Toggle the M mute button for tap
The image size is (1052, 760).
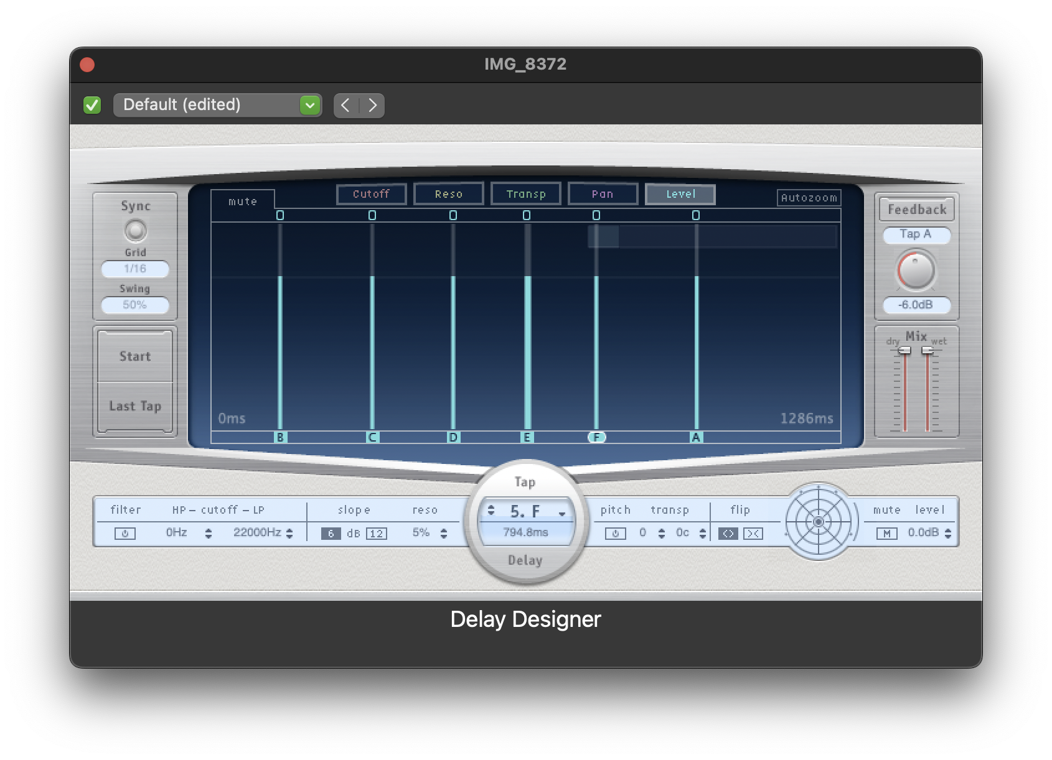(887, 534)
